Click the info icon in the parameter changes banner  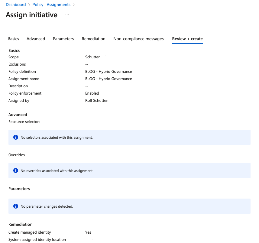point(16,206)
